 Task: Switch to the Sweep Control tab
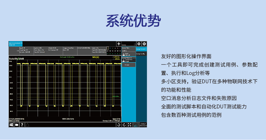[x=141, y=49]
